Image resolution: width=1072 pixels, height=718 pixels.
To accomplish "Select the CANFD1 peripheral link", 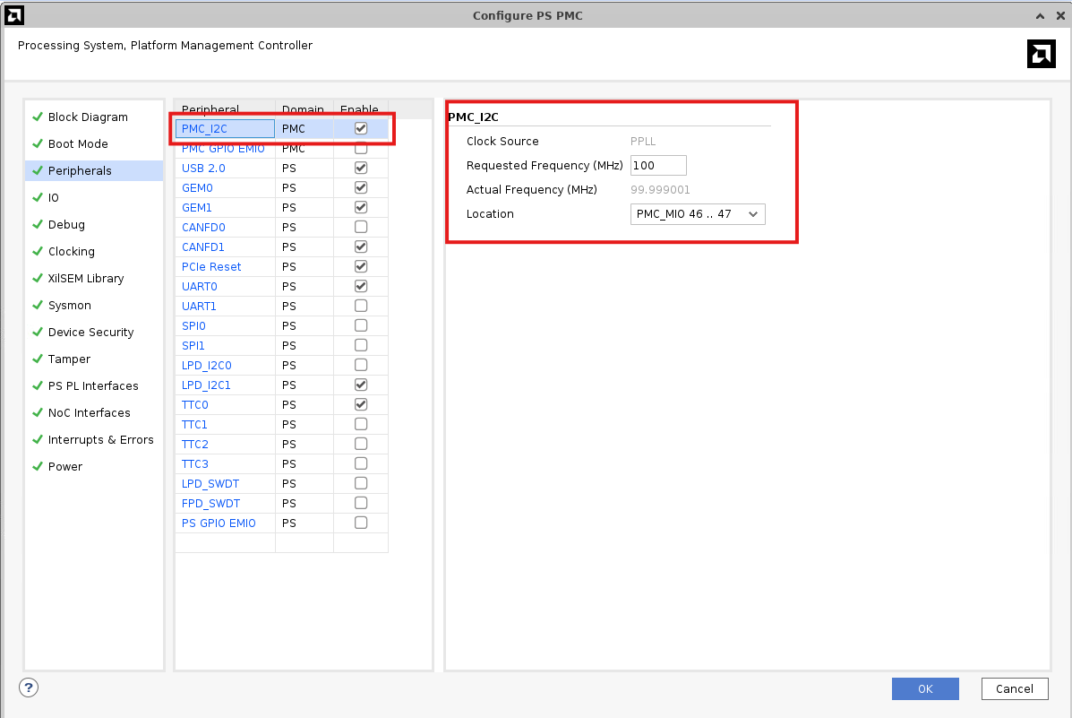I will pyautogui.click(x=203, y=247).
